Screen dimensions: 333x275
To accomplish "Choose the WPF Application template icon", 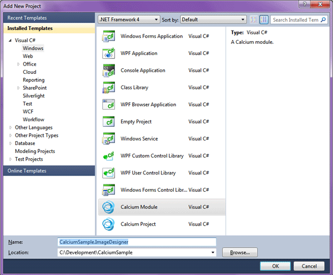I will pos(109,53).
